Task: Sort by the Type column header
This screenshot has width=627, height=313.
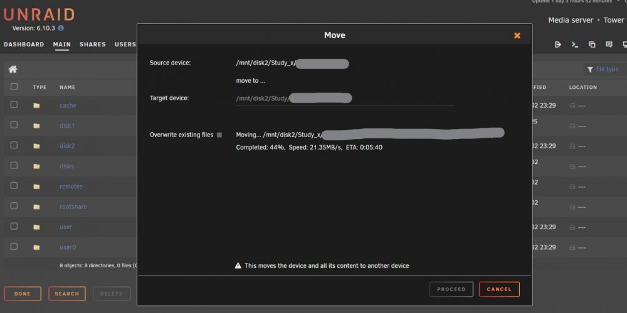Action: click(40, 87)
